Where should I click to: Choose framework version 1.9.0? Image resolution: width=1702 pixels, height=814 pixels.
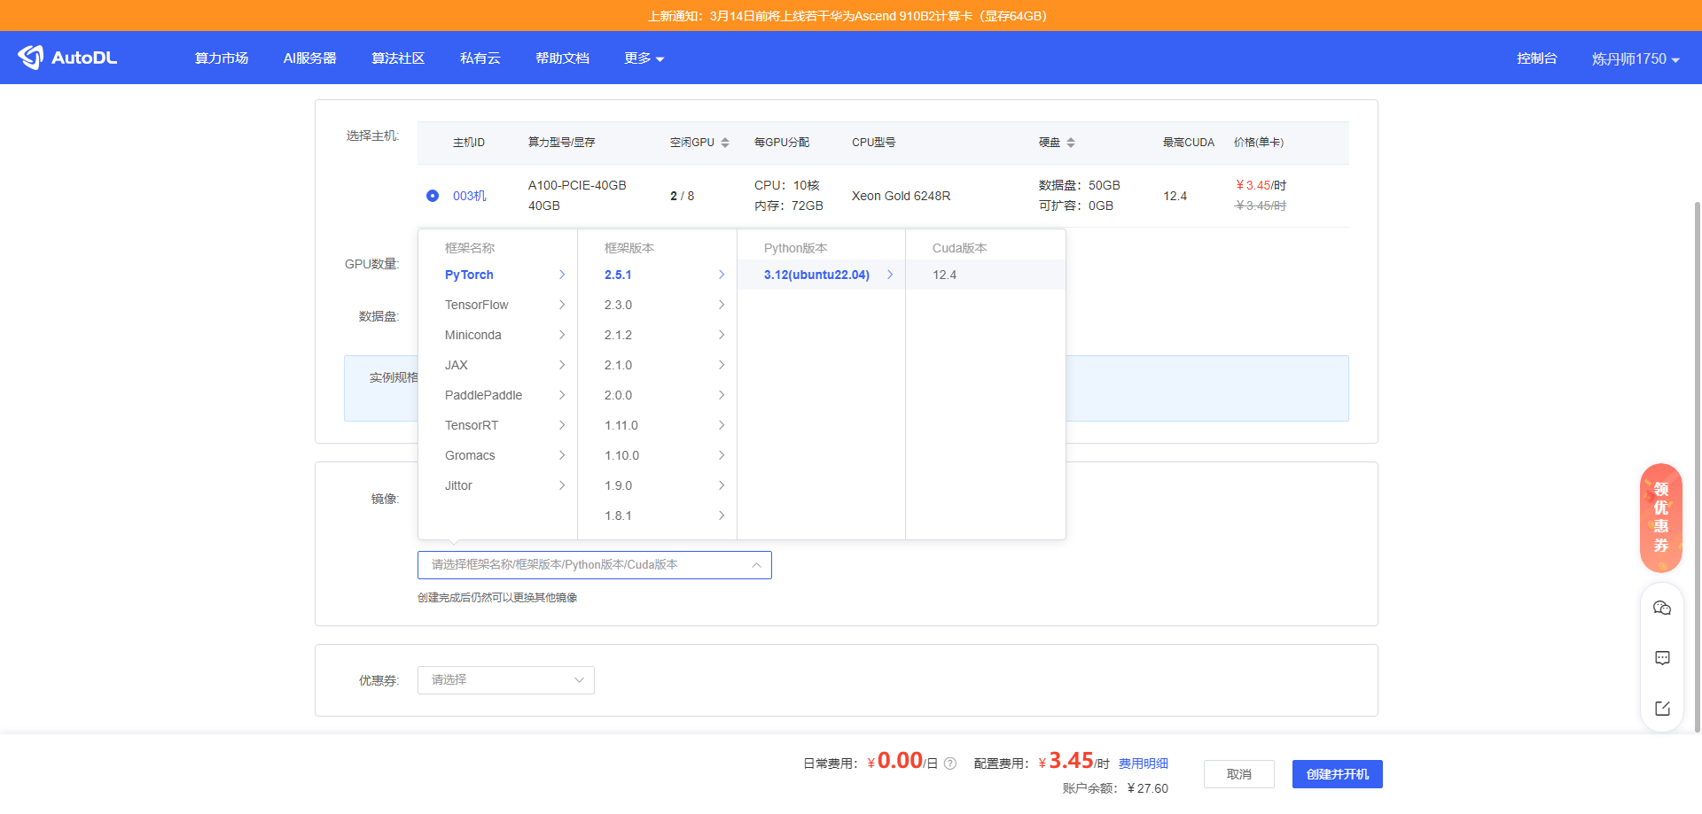point(657,485)
